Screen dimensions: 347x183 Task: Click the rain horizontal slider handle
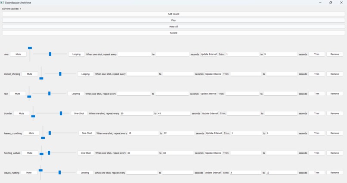tap(50, 94)
